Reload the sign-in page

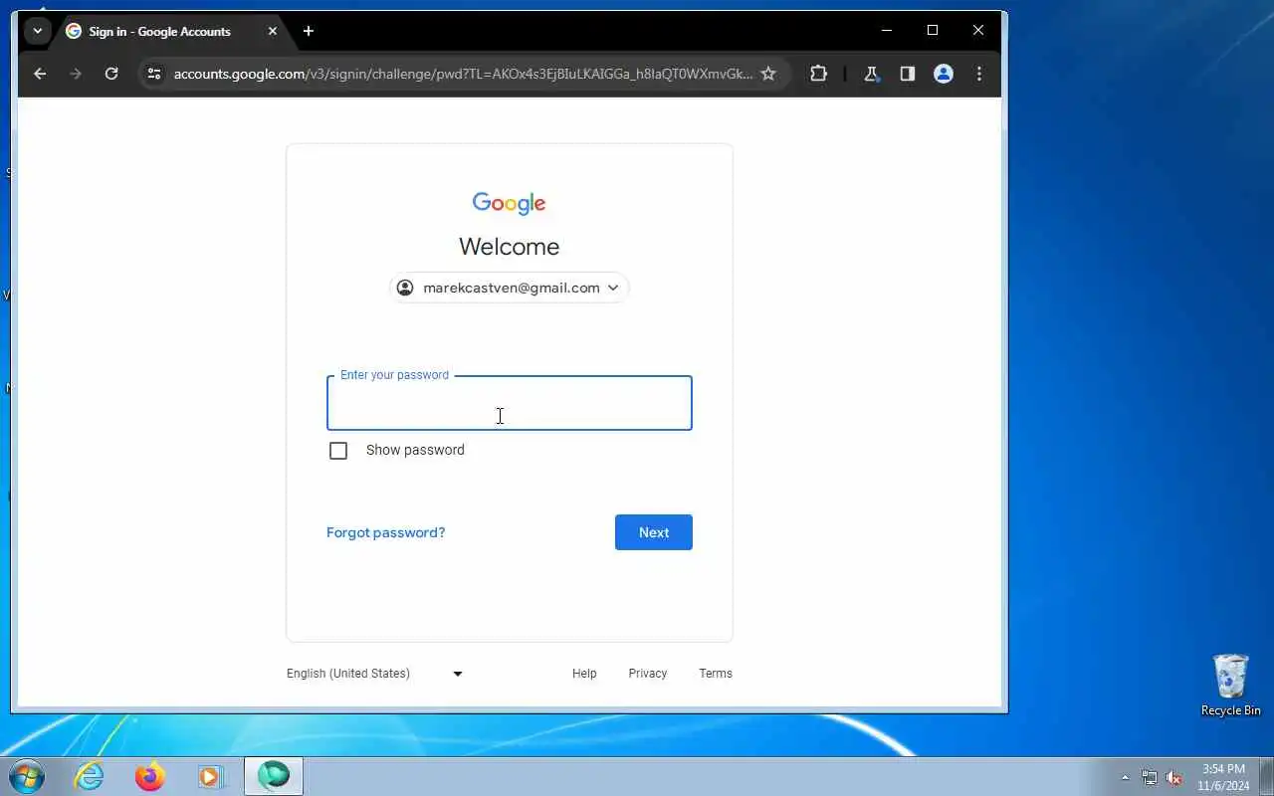(111, 74)
